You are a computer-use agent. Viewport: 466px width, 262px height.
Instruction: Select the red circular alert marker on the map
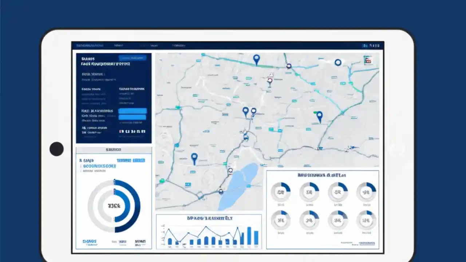tap(270, 80)
